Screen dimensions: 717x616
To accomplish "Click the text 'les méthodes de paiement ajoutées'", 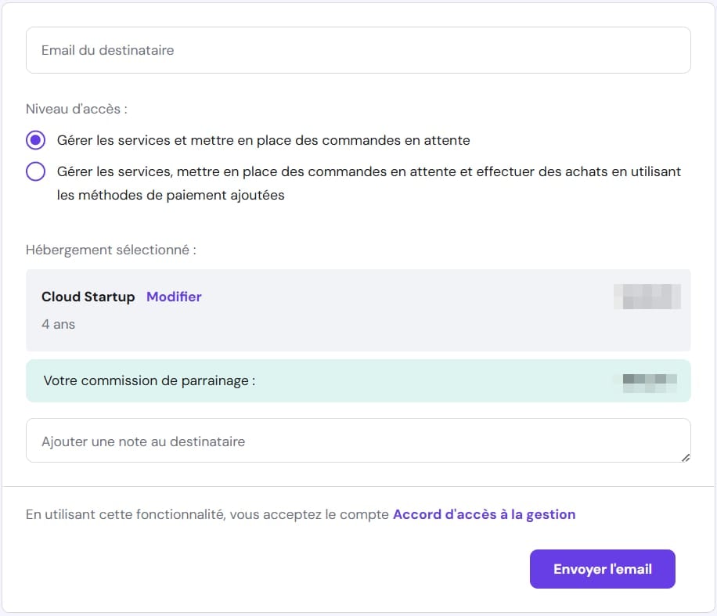I will [x=171, y=196].
